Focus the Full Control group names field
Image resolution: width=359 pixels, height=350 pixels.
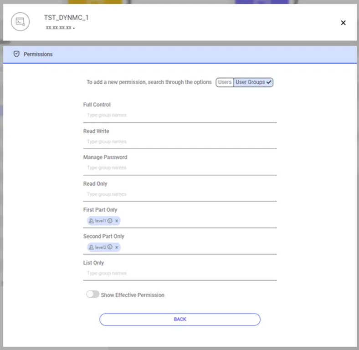coord(180,115)
